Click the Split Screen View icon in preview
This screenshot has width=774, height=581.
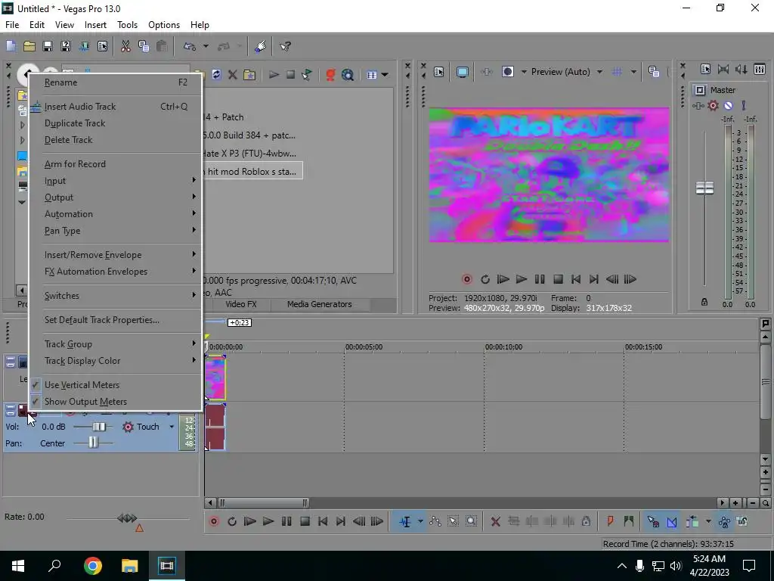tap(507, 72)
